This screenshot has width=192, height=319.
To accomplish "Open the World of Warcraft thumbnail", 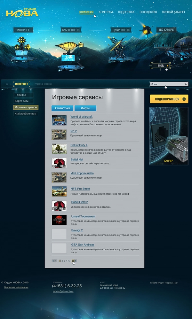I will (59, 120).
